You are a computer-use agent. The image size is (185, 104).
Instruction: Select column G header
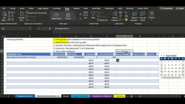tap(124, 36)
